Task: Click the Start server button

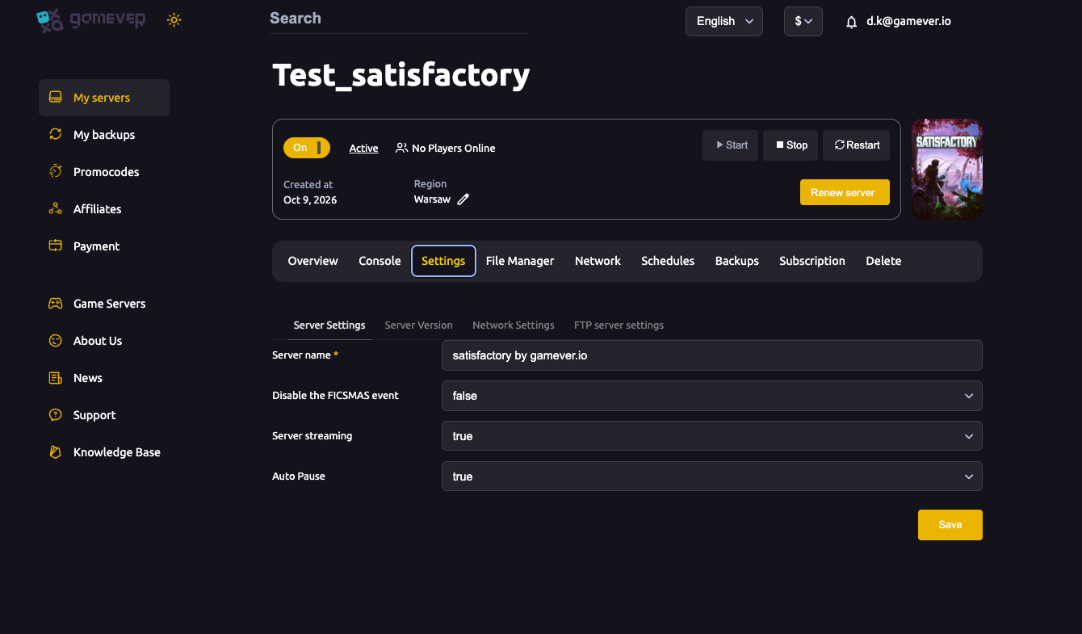Action: (x=731, y=145)
